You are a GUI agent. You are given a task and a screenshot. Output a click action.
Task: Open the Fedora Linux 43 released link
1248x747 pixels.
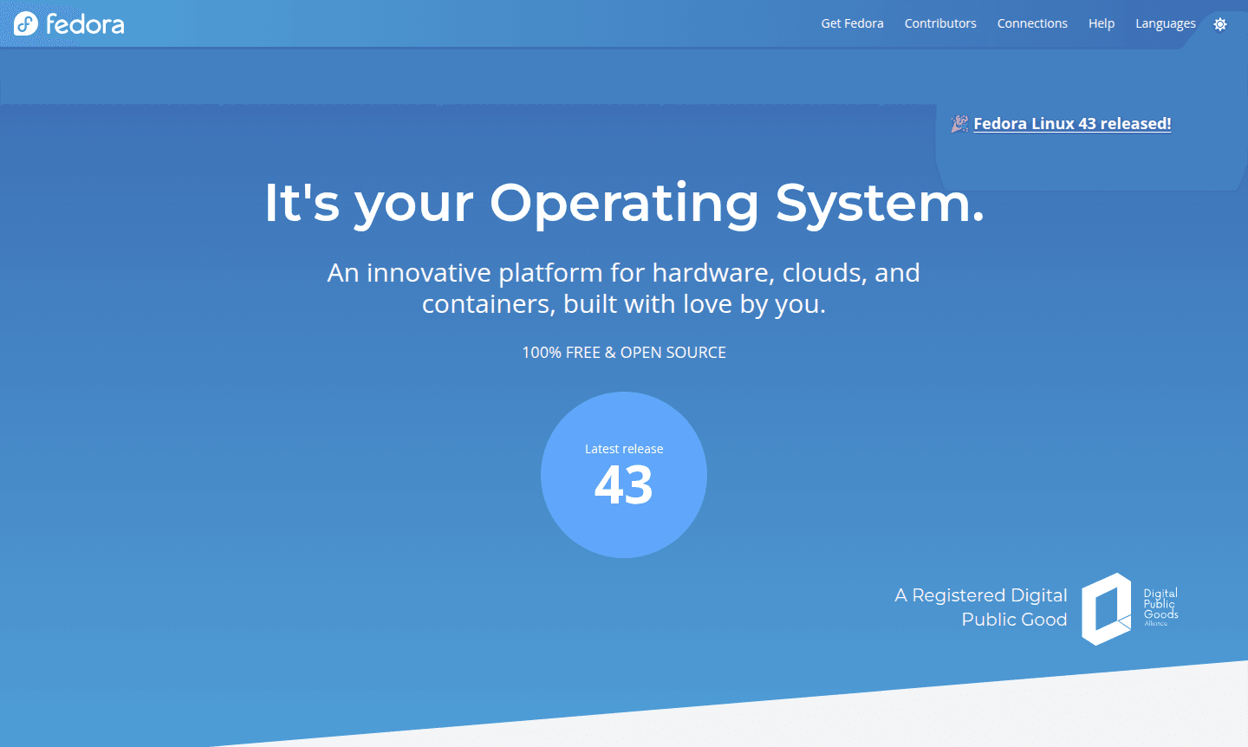point(1072,123)
